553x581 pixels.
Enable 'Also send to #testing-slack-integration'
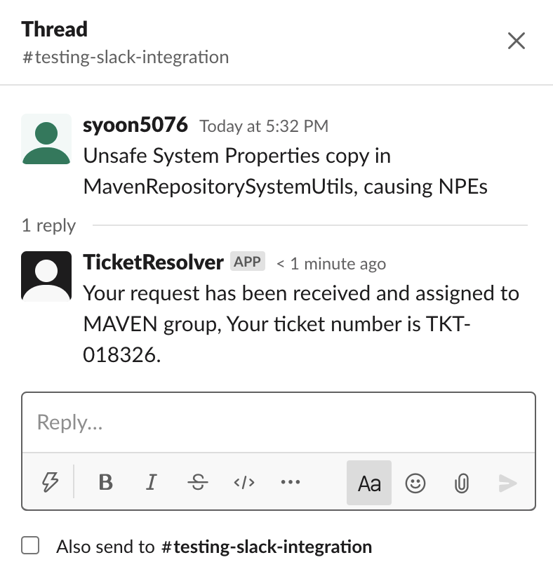click(30, 545)
